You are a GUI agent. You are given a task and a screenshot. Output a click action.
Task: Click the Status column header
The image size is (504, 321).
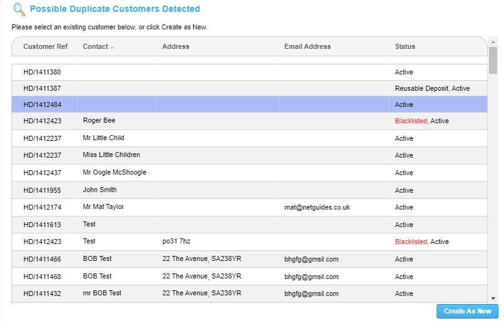pos(404,46)
